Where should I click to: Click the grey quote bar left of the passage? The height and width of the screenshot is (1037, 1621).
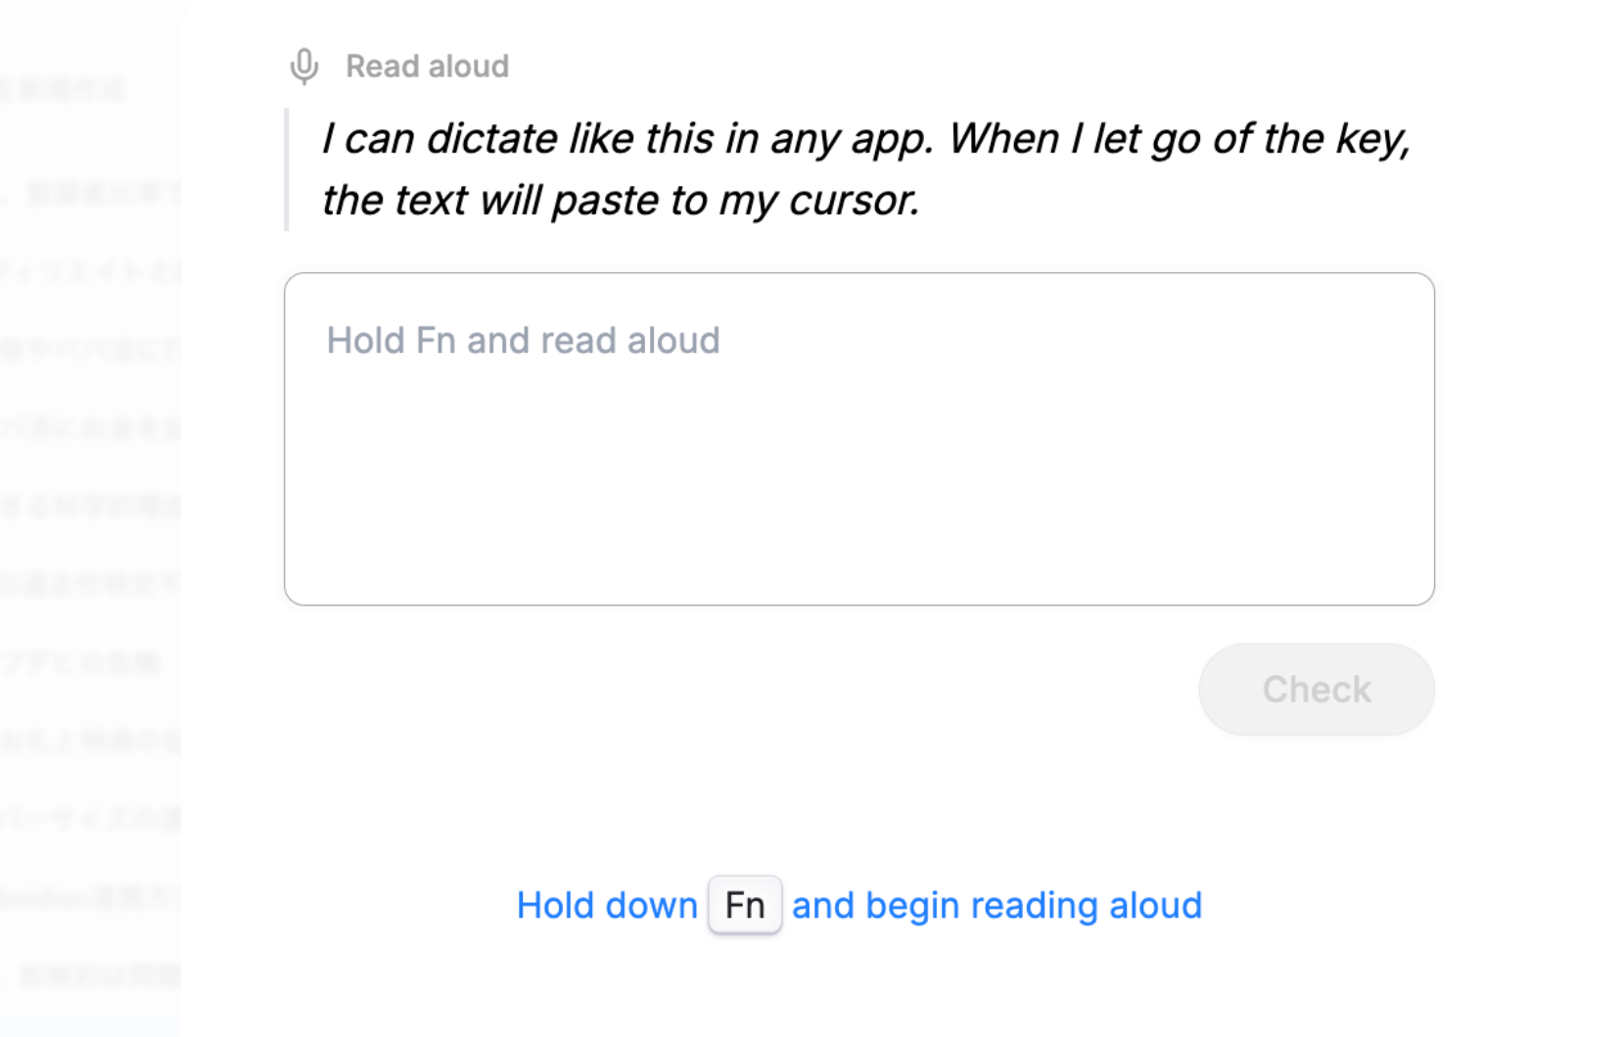[287, 169]
